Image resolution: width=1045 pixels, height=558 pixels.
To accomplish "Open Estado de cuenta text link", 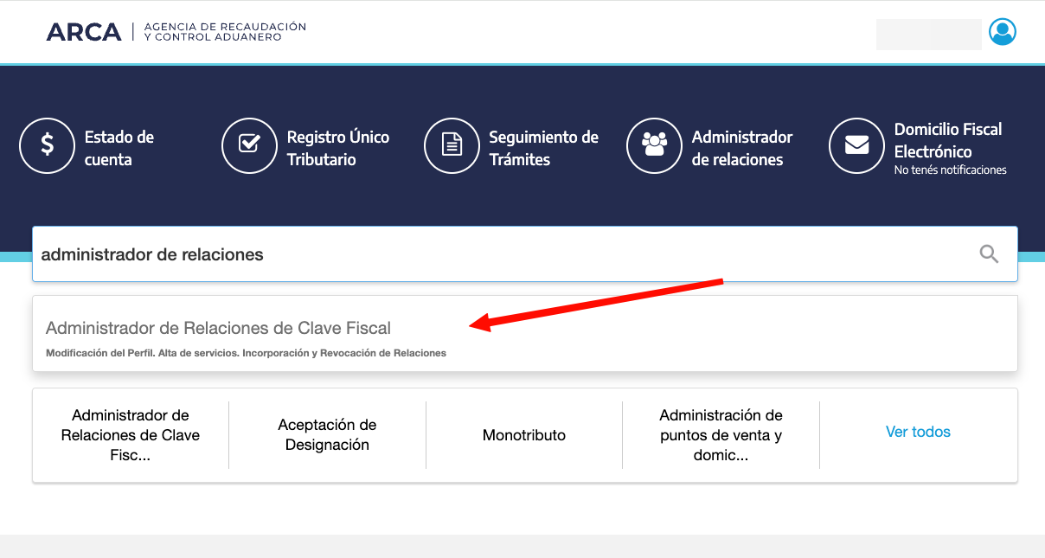I will [119, 148].
